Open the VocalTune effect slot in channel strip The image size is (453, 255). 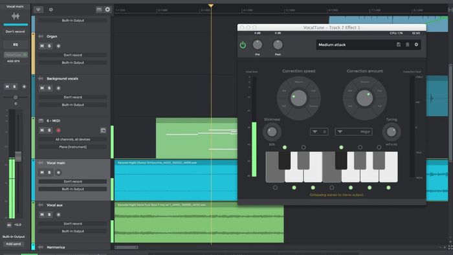16,54
